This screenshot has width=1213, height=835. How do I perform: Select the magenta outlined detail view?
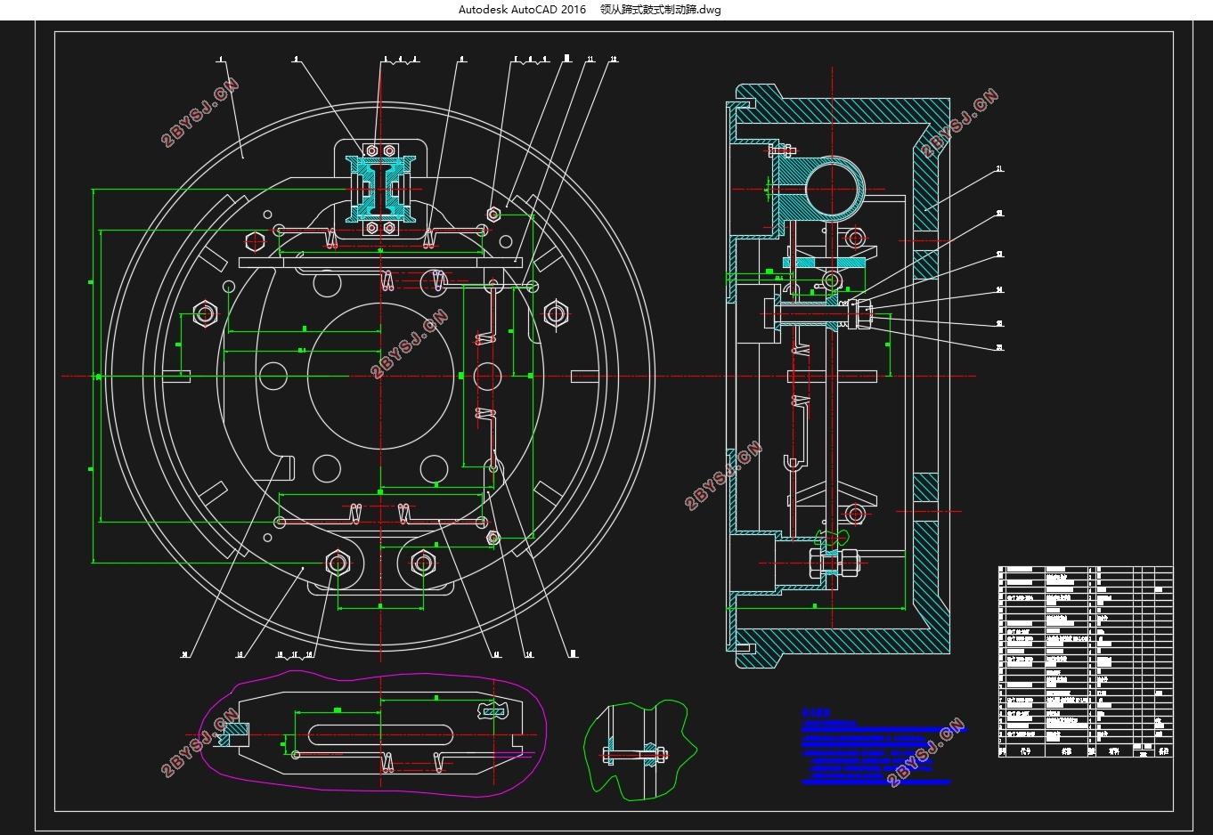374,731
